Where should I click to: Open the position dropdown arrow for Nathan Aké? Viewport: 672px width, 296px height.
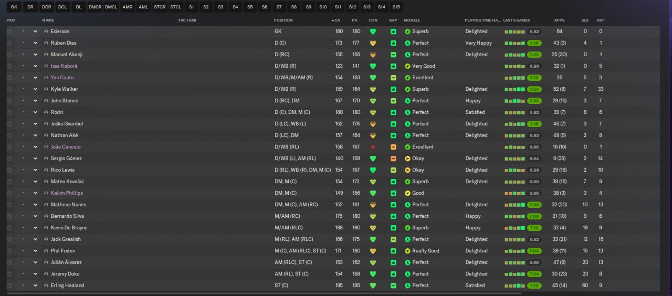[x=35, y=135]
